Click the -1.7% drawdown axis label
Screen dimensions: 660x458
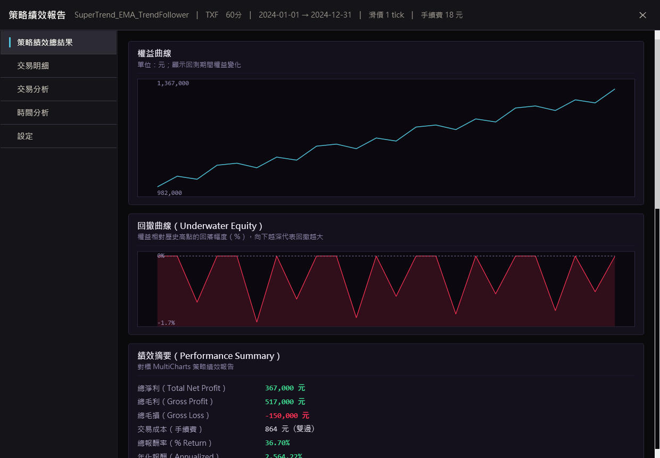point(166,323)
